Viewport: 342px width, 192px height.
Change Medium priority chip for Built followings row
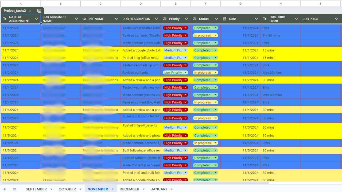point(176,150)
